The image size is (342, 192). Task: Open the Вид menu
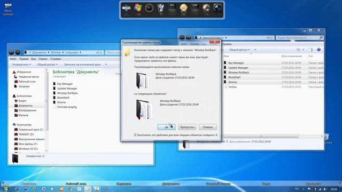coord(33,59)
